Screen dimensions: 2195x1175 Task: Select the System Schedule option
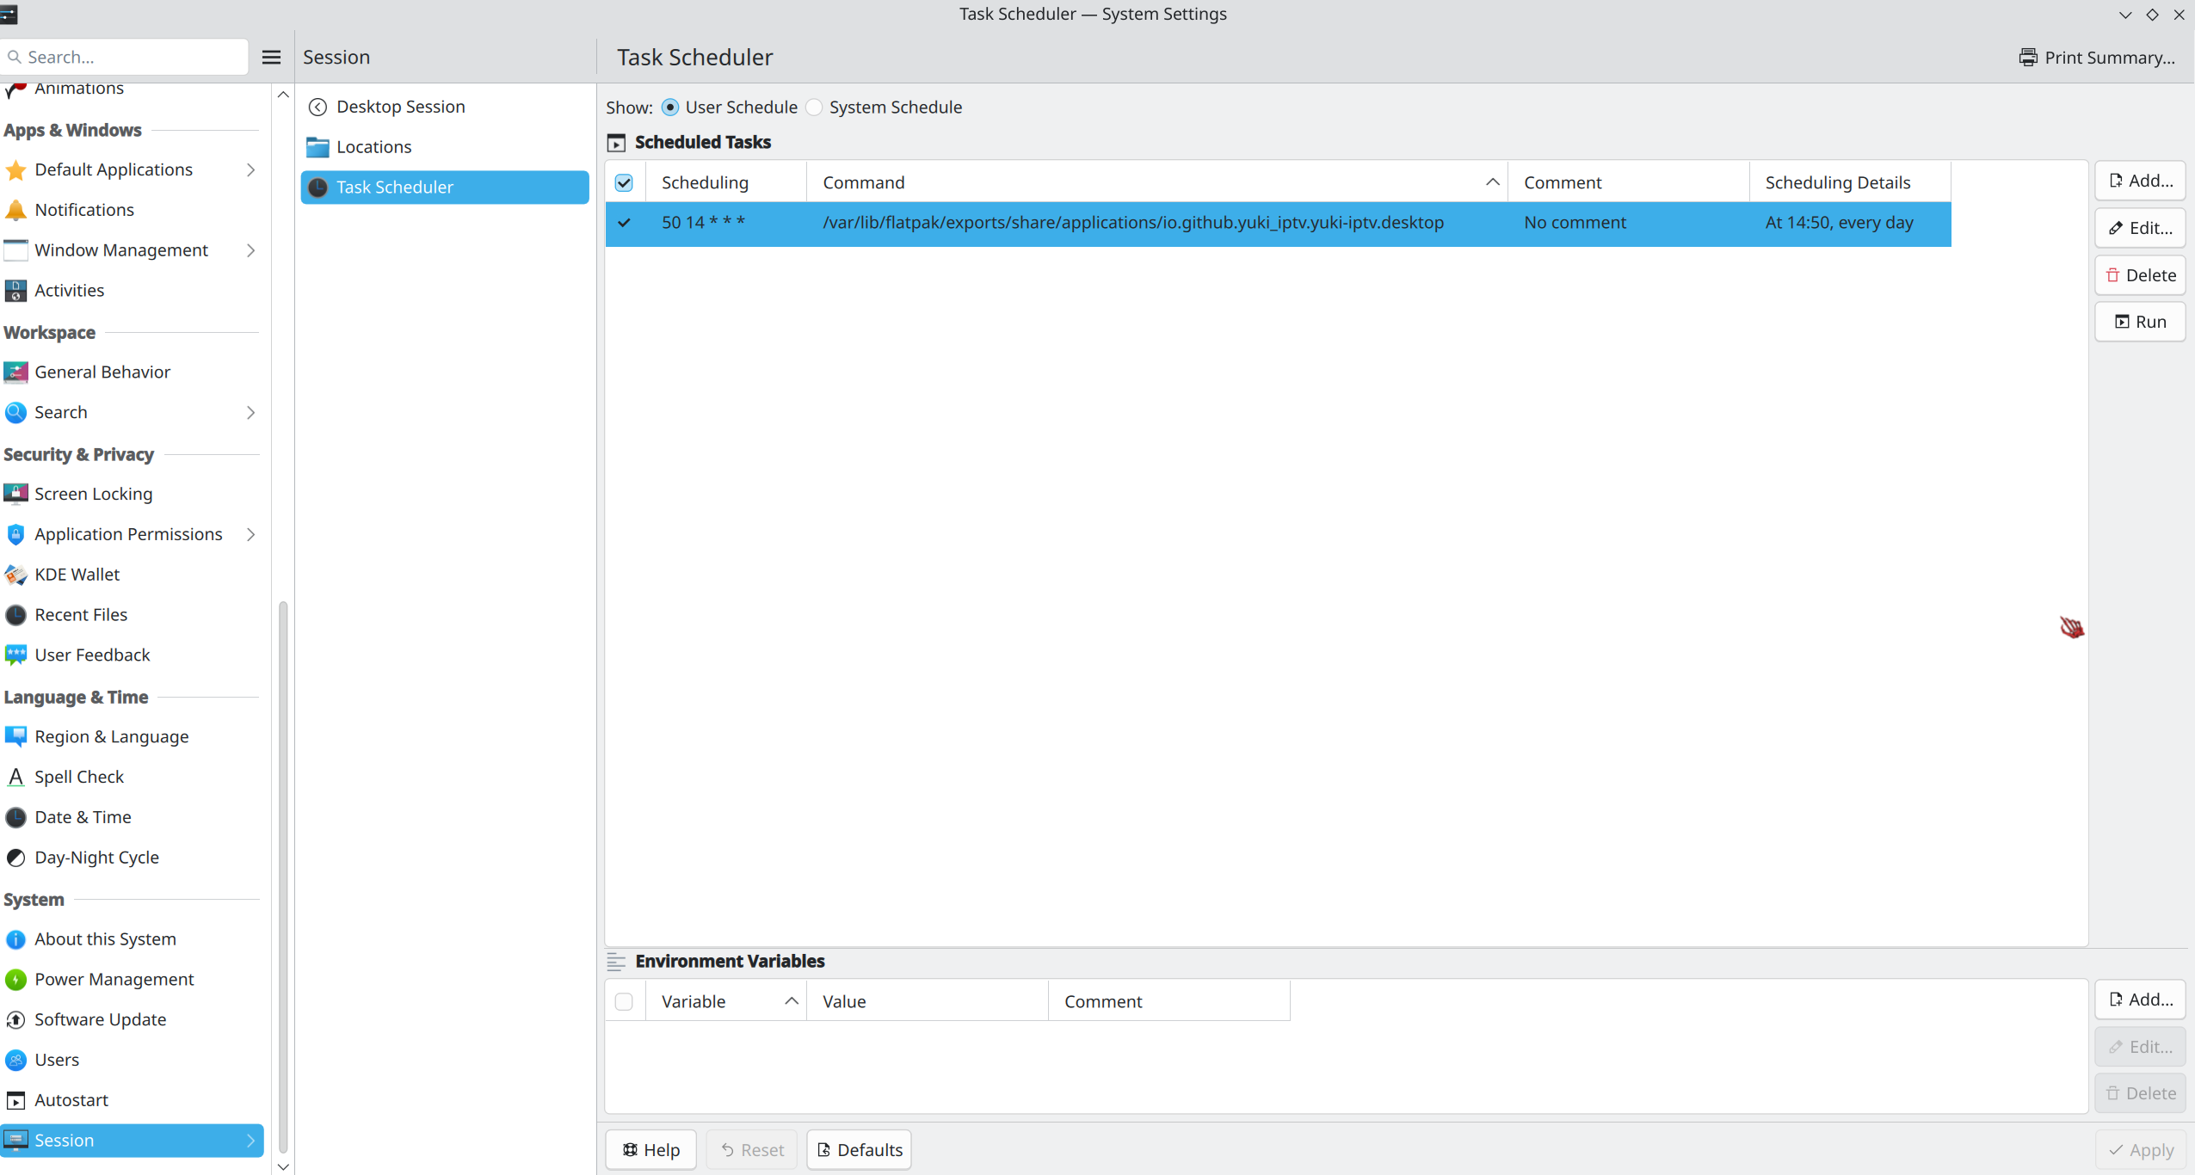pos(812,107)
